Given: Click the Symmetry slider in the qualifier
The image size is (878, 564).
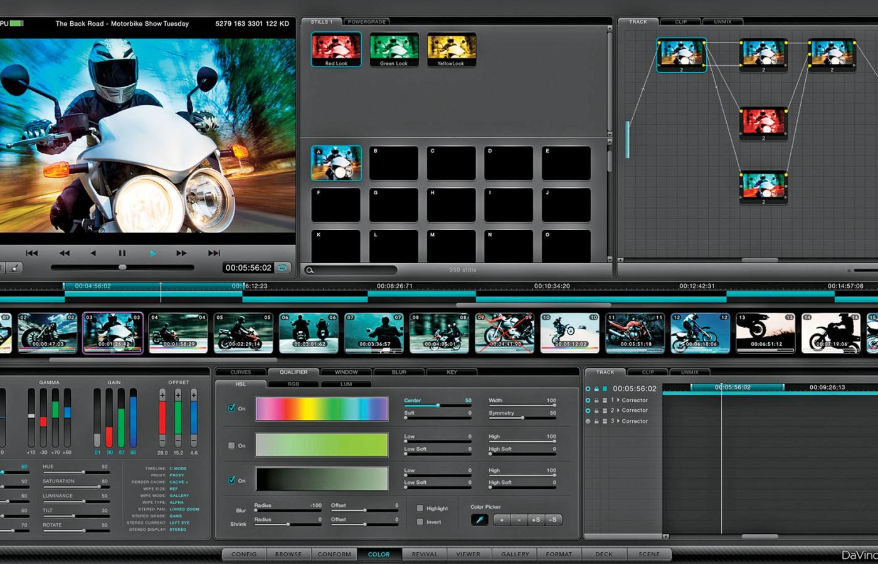Looking at the screenshot, I should pos(522,418).
